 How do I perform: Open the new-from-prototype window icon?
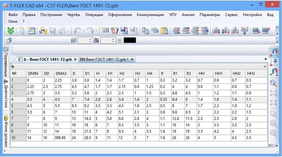(x=32, y=31)
